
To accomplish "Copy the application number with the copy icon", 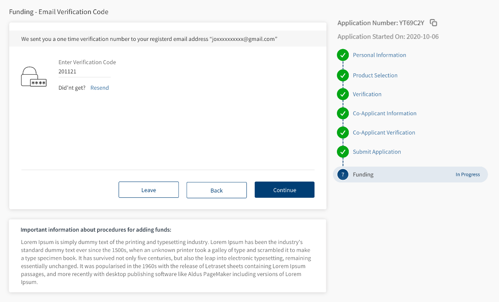I will point(434,23).
